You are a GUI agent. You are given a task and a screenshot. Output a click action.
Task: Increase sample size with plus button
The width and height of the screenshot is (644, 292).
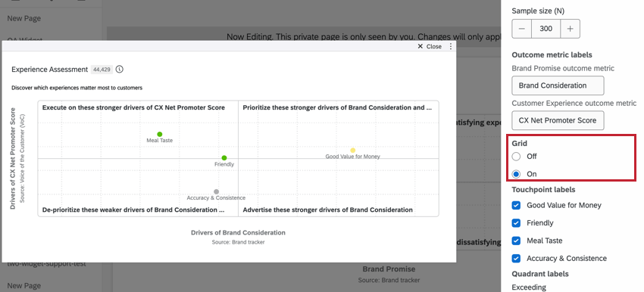[x=570, y=29]
